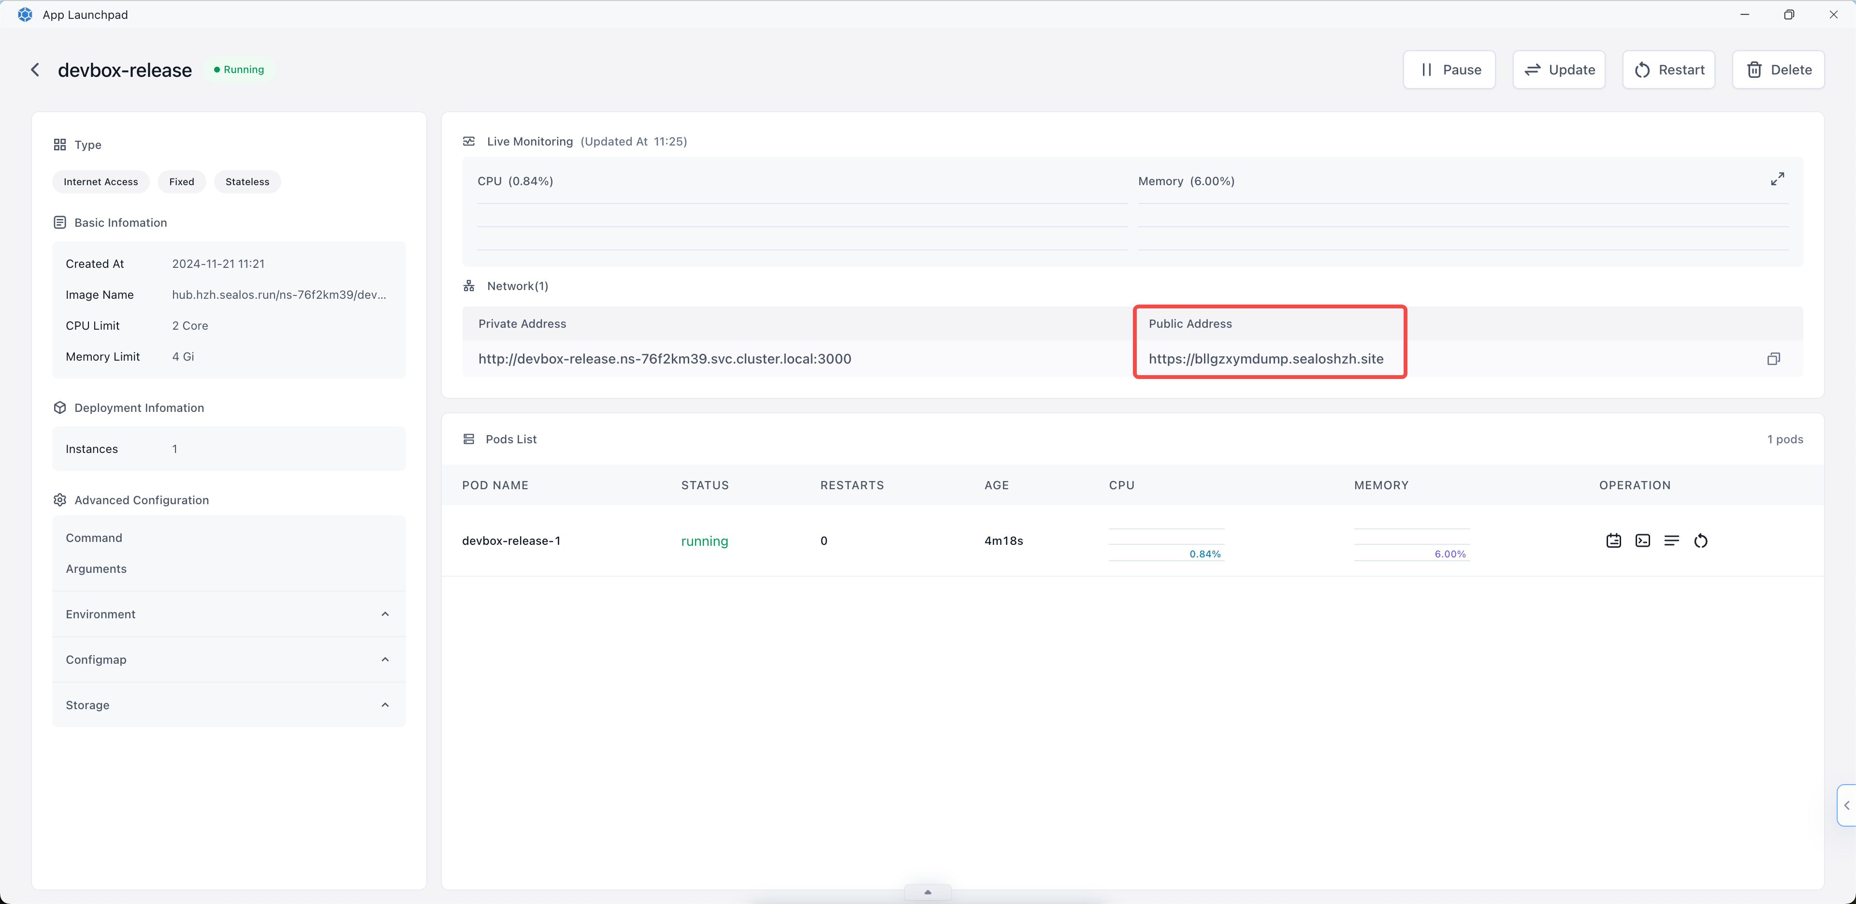The width and height of the screenshot is (1856, 904).
Task: Restart the devbox-release app
Action: point(1668,70)
